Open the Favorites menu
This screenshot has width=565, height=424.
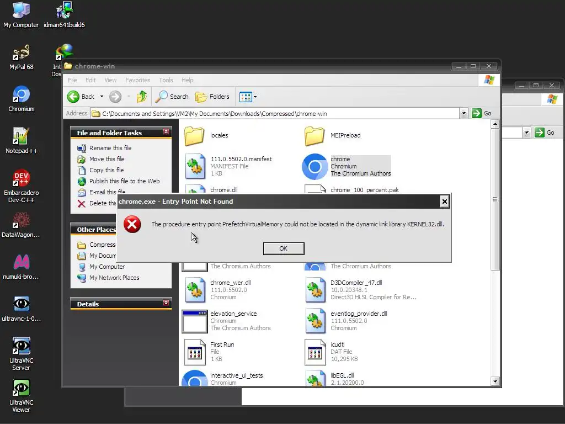137,80
